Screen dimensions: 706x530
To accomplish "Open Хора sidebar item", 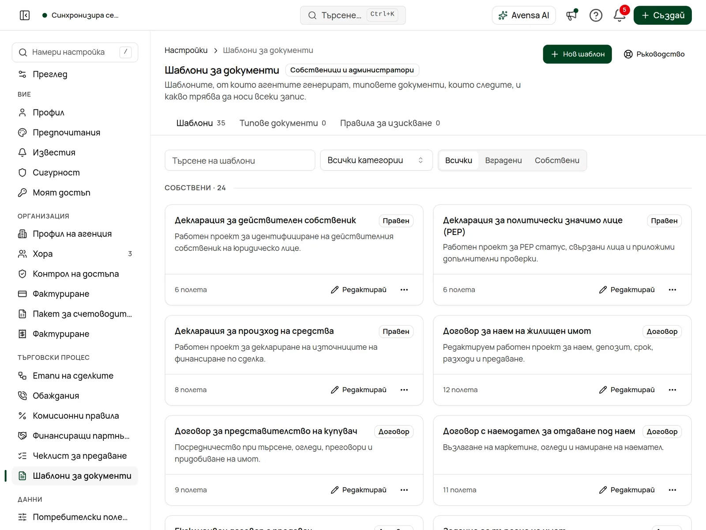I will (75, 254).
